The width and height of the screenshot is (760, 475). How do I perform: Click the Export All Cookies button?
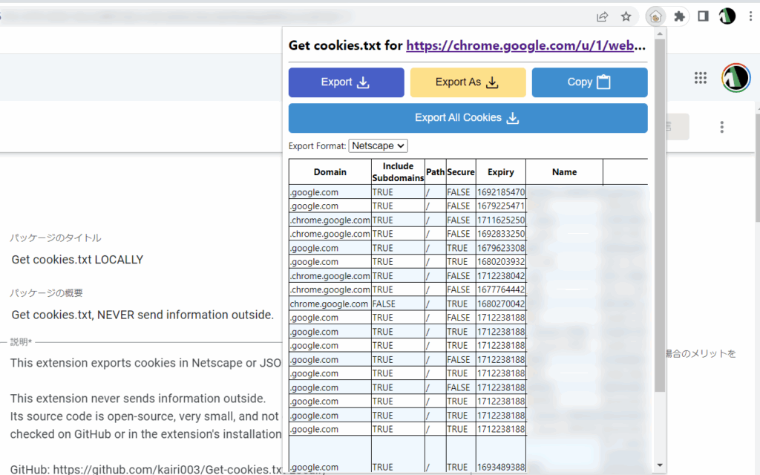[468, 118]
